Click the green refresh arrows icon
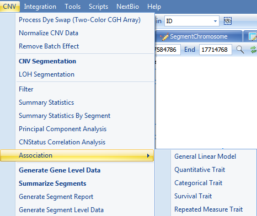This screenshot has height=216, width=257. (x=254, y=50)
